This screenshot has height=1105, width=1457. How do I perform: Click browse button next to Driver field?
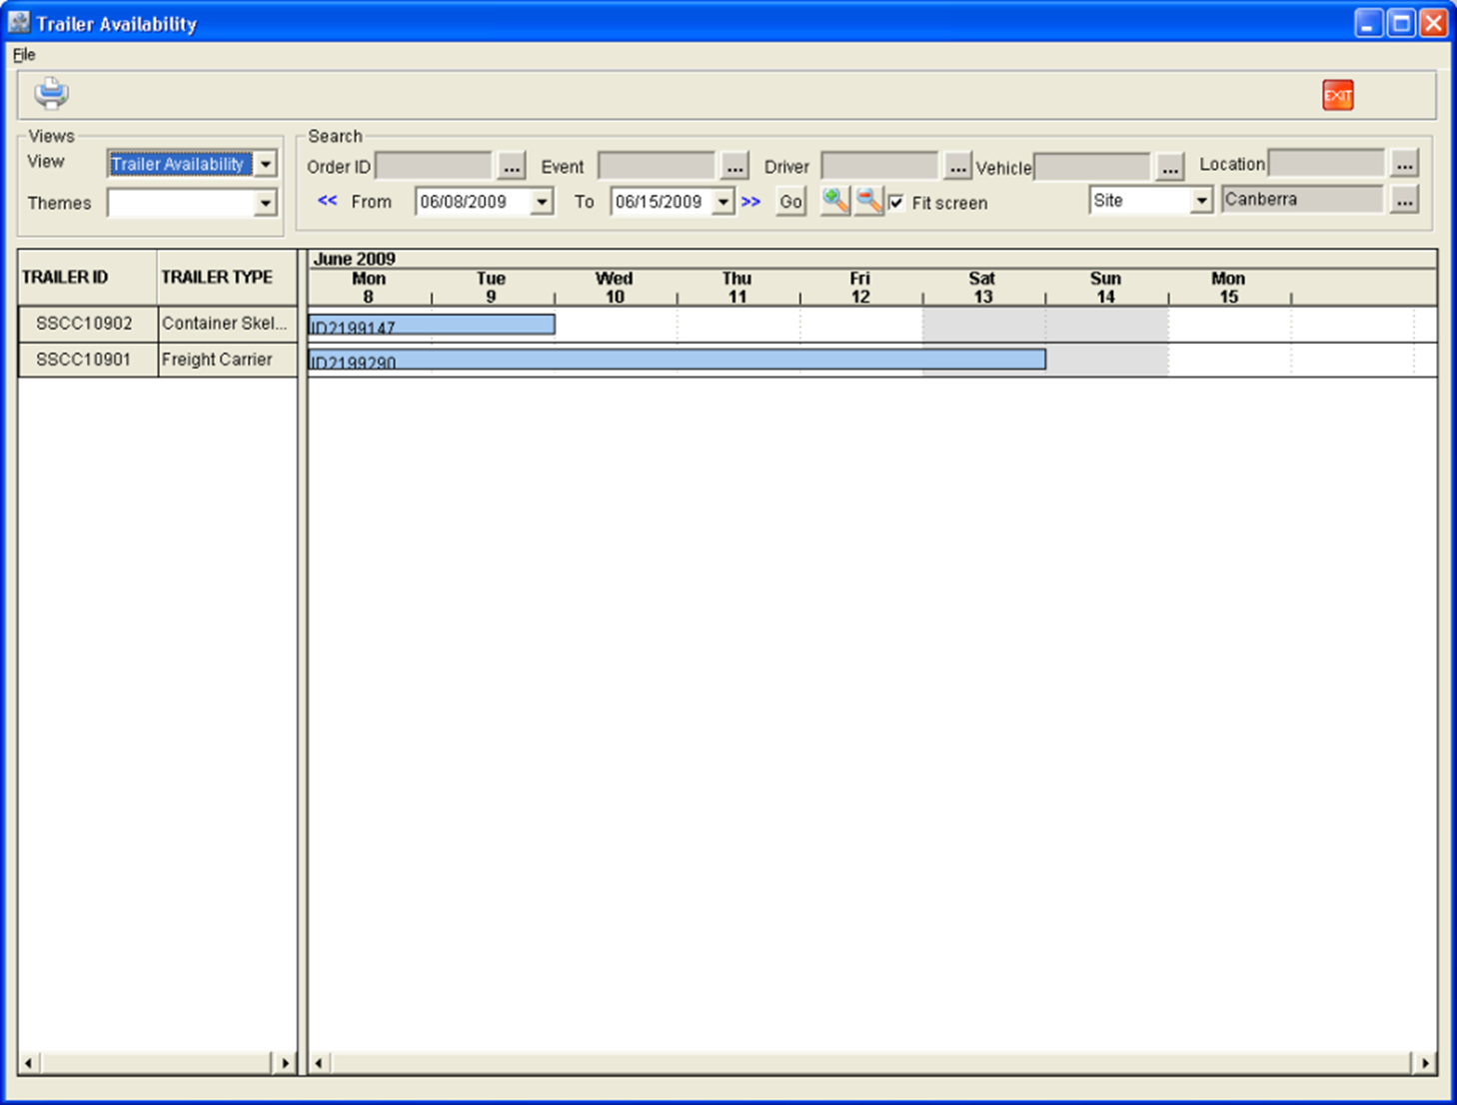[x=957, y=166]
